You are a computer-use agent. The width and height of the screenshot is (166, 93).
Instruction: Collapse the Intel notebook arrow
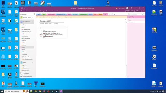click(33, 63)
